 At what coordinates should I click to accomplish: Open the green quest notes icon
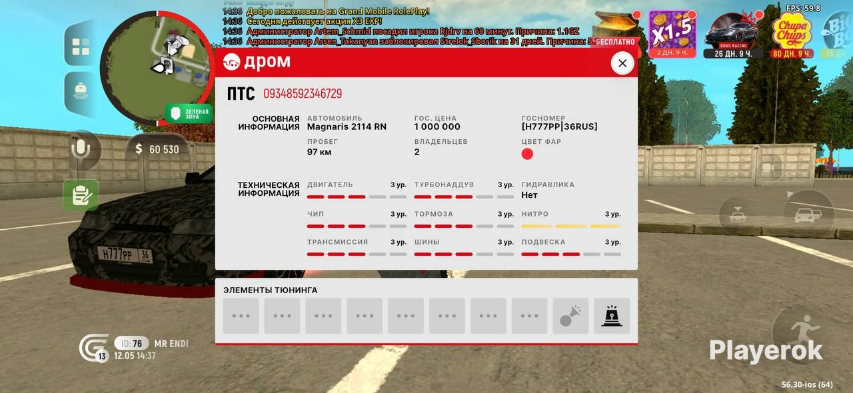(x=81, y=195)
